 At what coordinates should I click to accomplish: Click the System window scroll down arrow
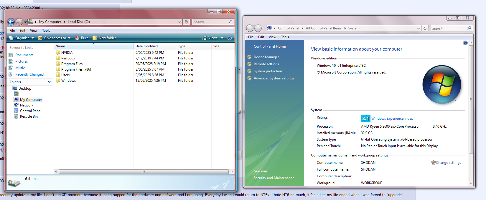click(471, 183)
